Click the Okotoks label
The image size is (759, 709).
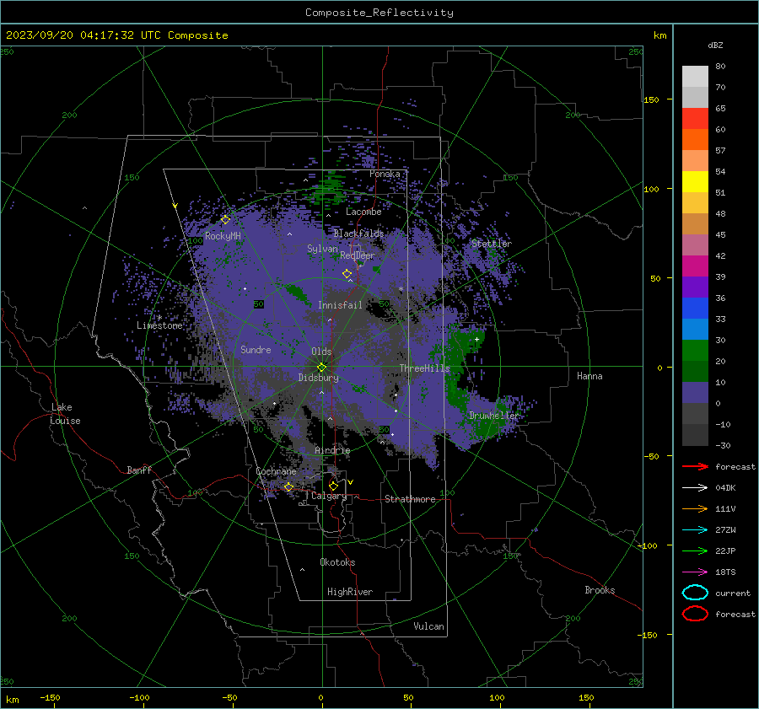click(x=337, y=562)
